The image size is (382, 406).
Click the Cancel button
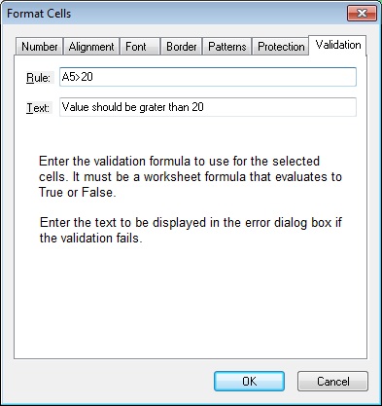[332, 381]
